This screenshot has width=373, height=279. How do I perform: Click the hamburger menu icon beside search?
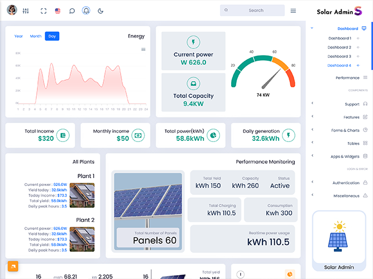click(293, 11)
